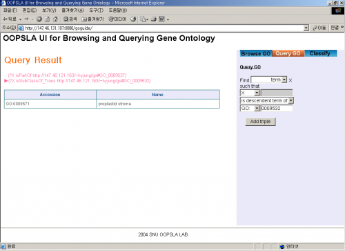The width and height of the screenshot is (345, 251).
Task: Click the Query Result heading
Action: point(33,60)
